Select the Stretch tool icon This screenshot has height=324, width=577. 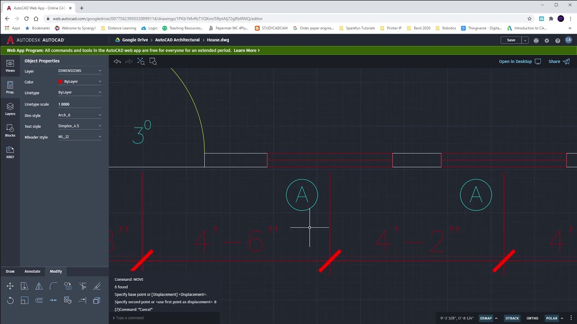click(24, 286)
